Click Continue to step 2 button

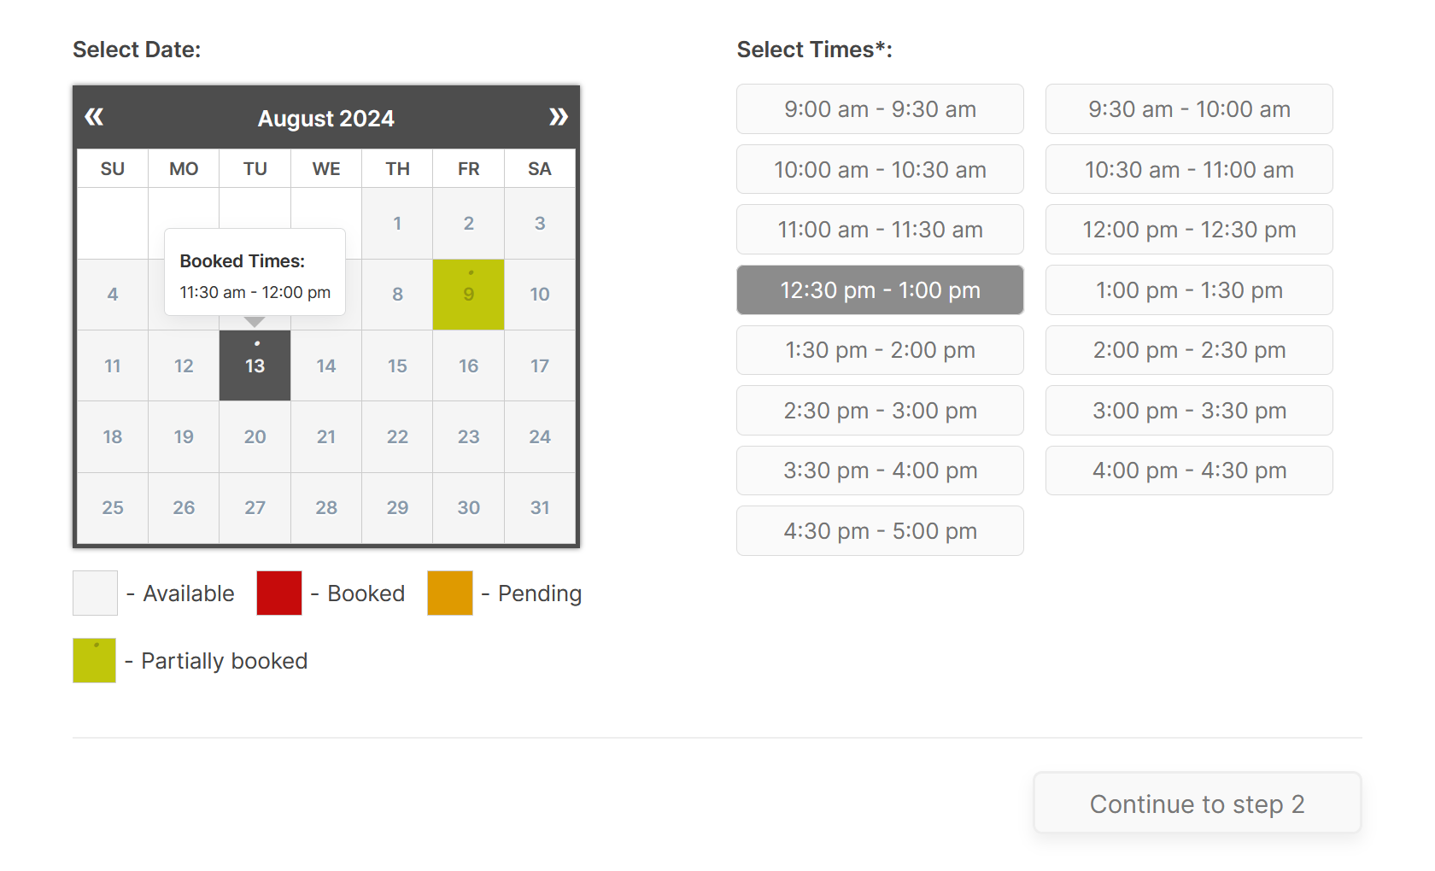click(x=1197, y=804)
